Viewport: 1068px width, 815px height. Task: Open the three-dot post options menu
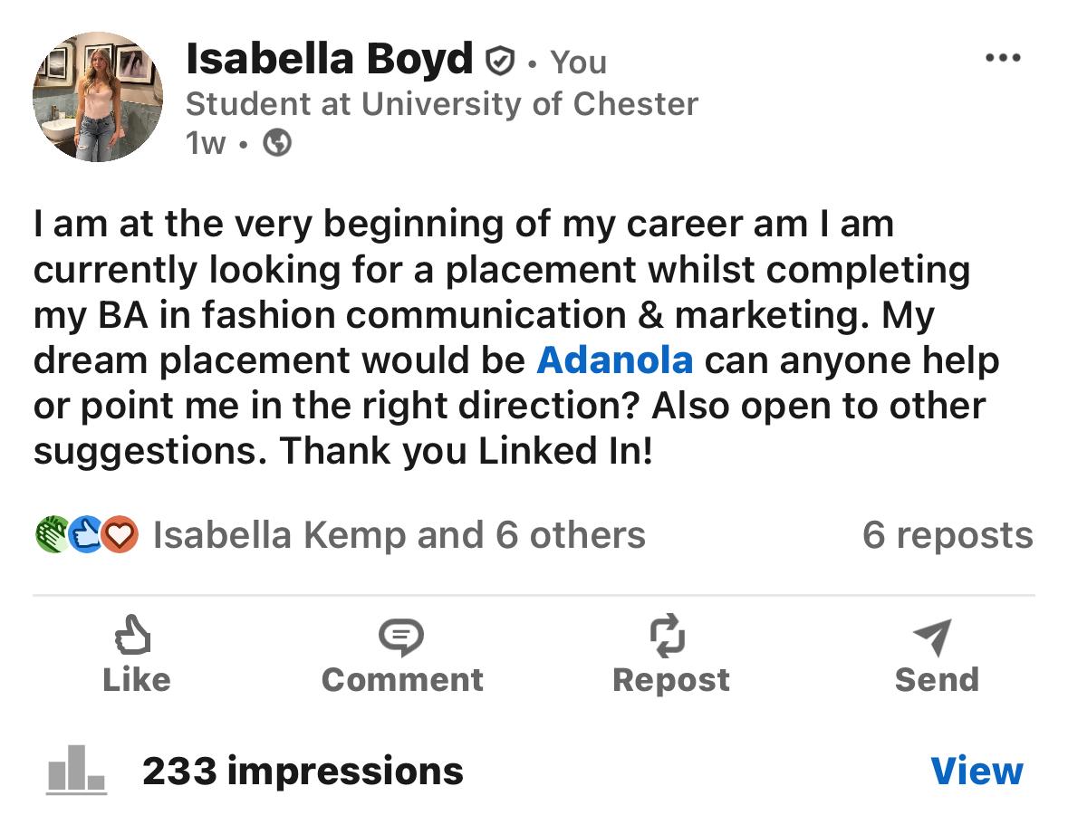pyautogui.click(x=1002, y=59)
